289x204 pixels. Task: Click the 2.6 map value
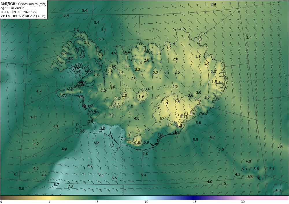click(x=134, y=78)
